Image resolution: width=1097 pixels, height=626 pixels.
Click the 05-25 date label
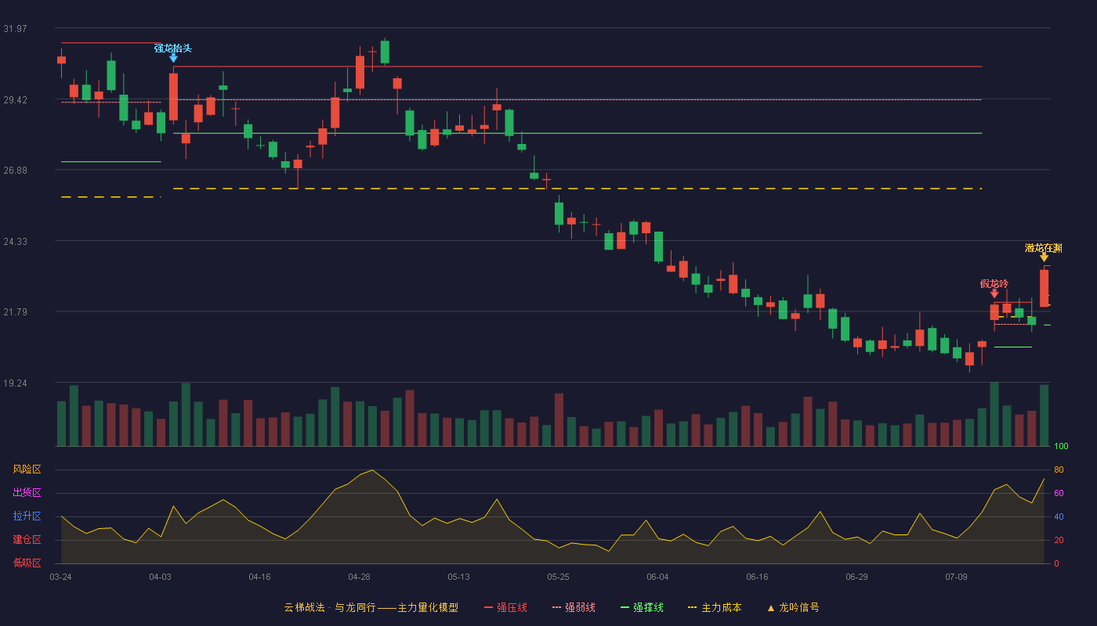click(558, 577)
